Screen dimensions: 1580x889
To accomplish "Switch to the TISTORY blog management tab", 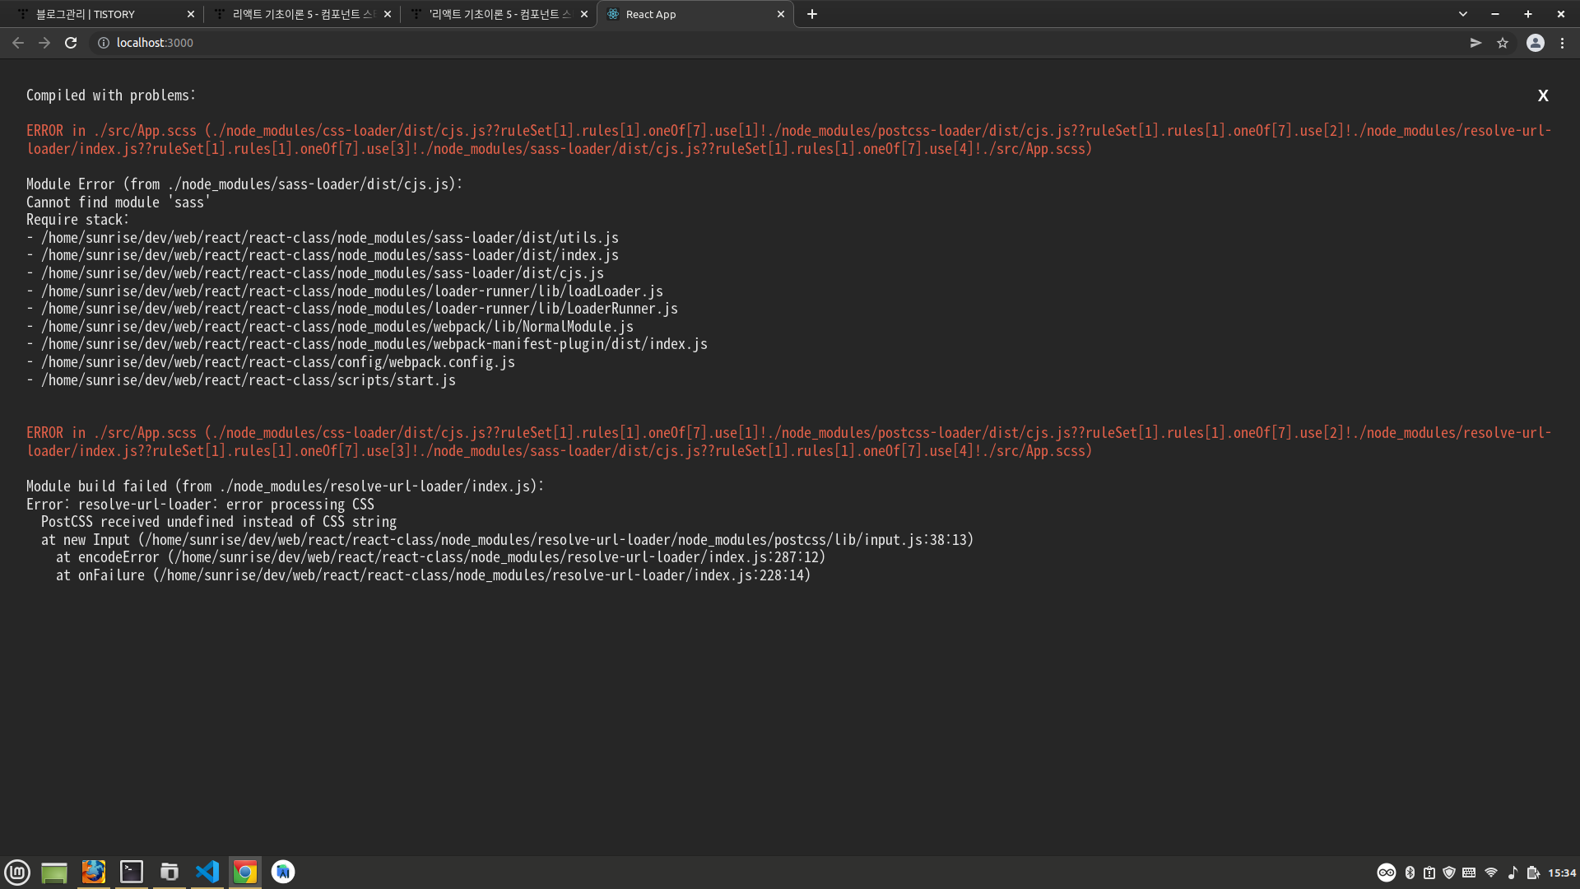I will tap(103, 14).
